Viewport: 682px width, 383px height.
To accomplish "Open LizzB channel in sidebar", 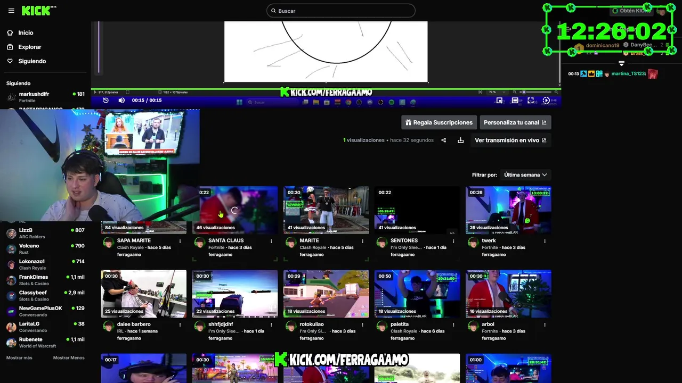I will click(x=45, y=233).
